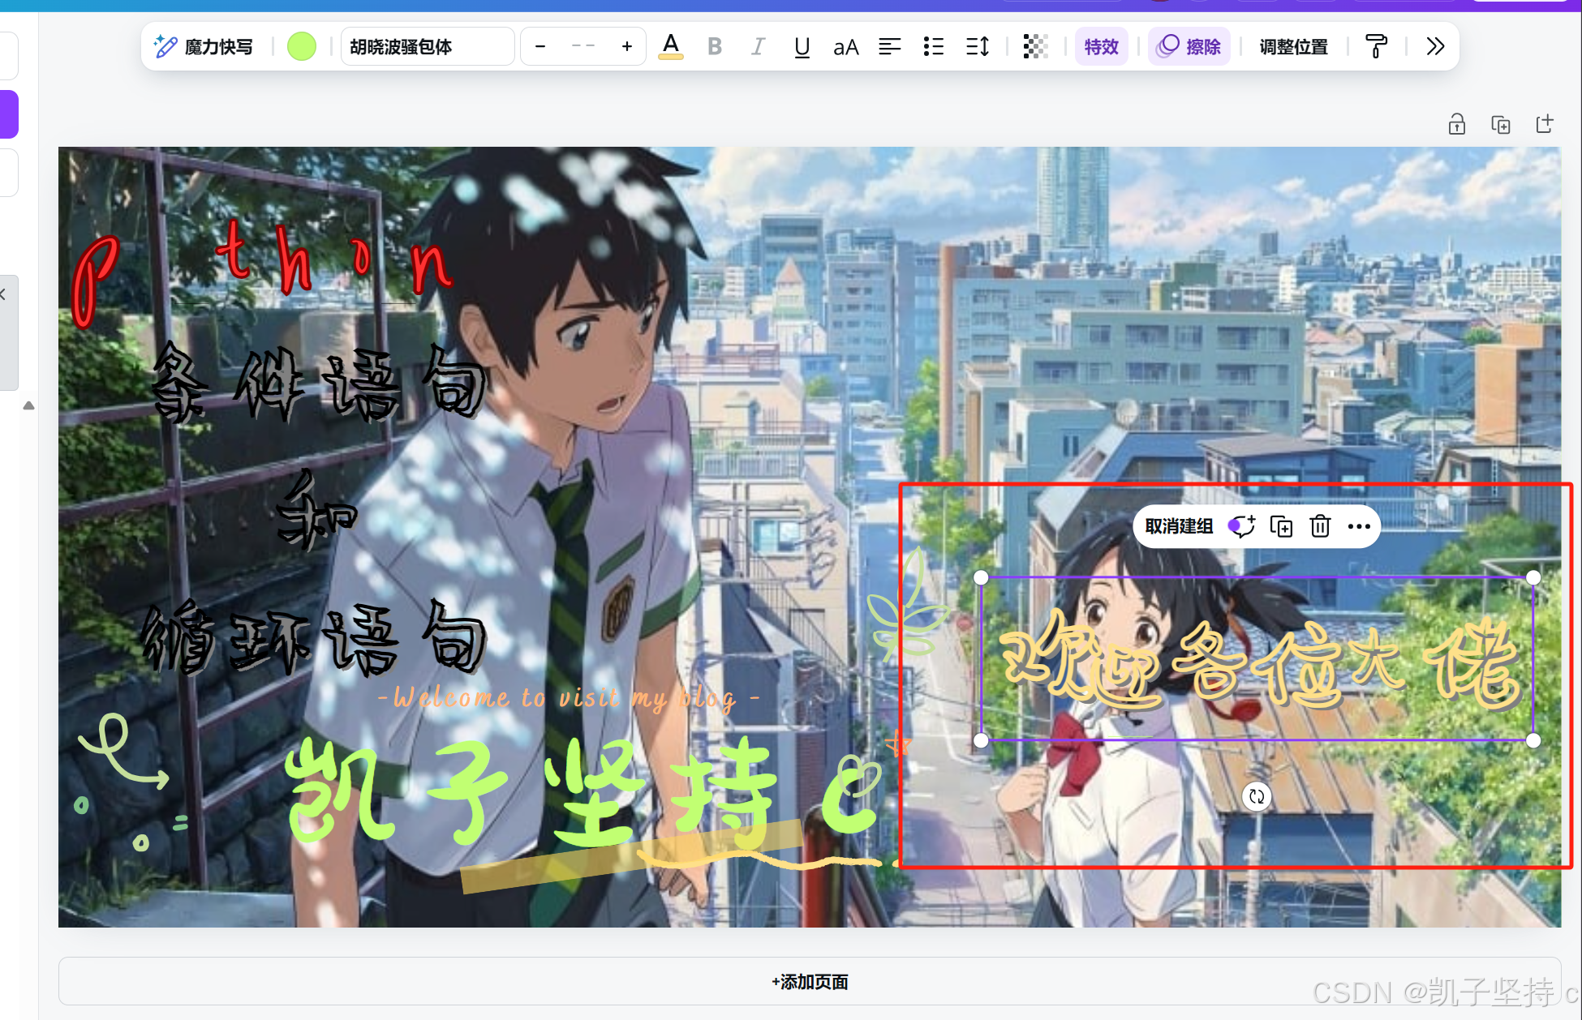
Task: Open the 胡晓波骚包体 font dropdown
Action: tap(427, 47)
